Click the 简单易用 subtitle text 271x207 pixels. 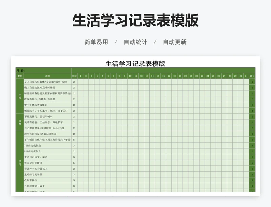[96, 42]
